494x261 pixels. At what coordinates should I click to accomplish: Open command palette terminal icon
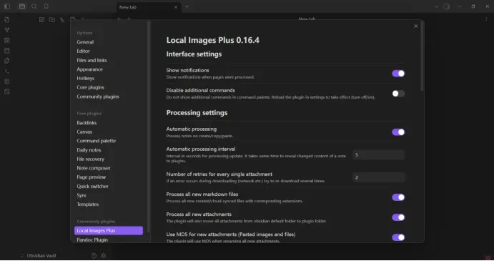tap(7, 72)
